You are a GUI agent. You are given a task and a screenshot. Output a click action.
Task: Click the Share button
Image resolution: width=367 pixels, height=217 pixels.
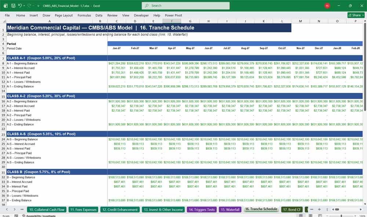pos(356,15)
